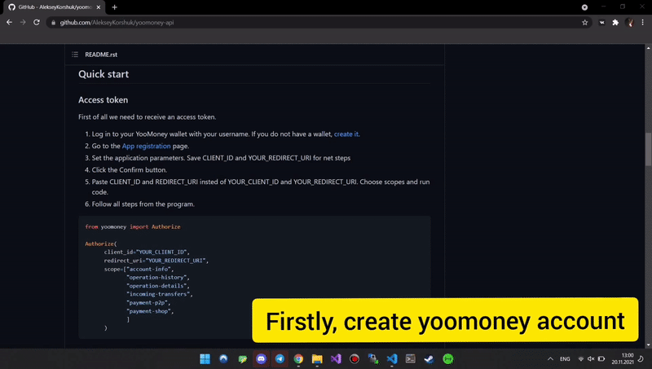
Task: Click the moon focus assist icon
Action: [x=641, y=358]
